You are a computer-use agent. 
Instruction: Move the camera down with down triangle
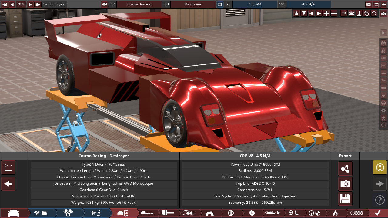click(304, 13)
